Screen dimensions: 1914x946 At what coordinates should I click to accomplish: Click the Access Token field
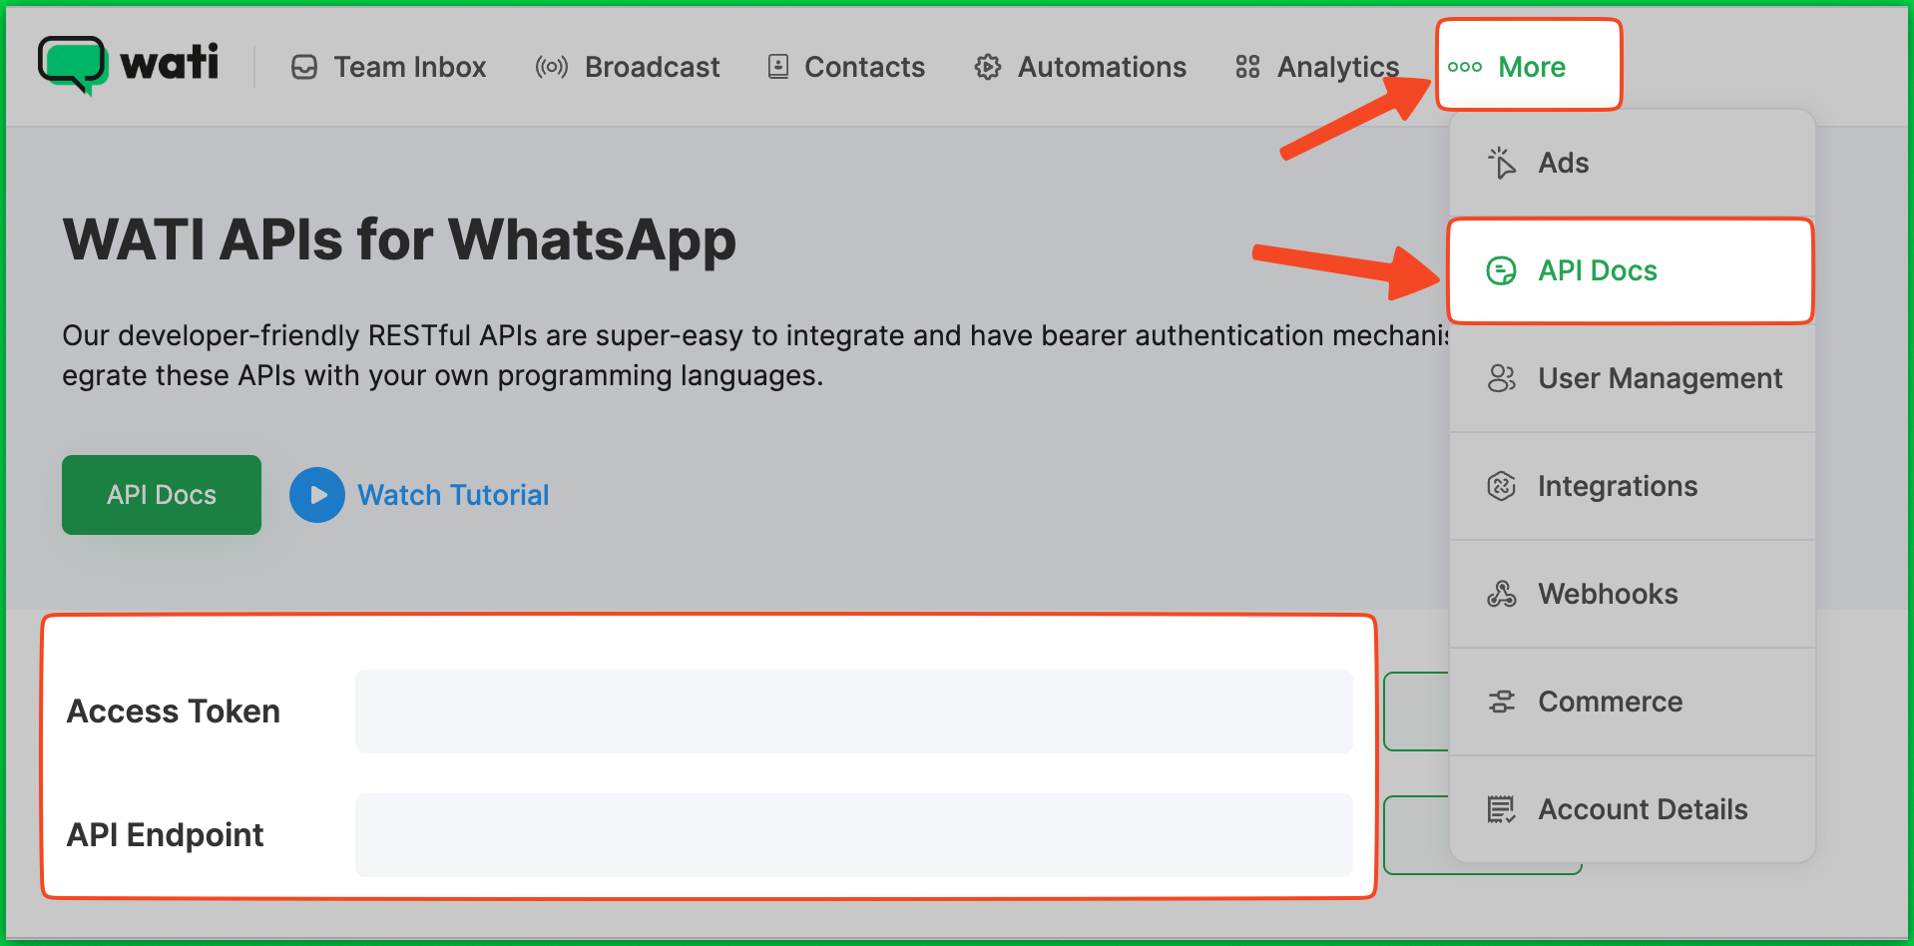[x=853, y=711]
